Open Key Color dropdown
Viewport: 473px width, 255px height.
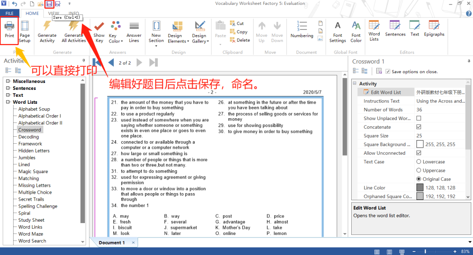point(116,32)
